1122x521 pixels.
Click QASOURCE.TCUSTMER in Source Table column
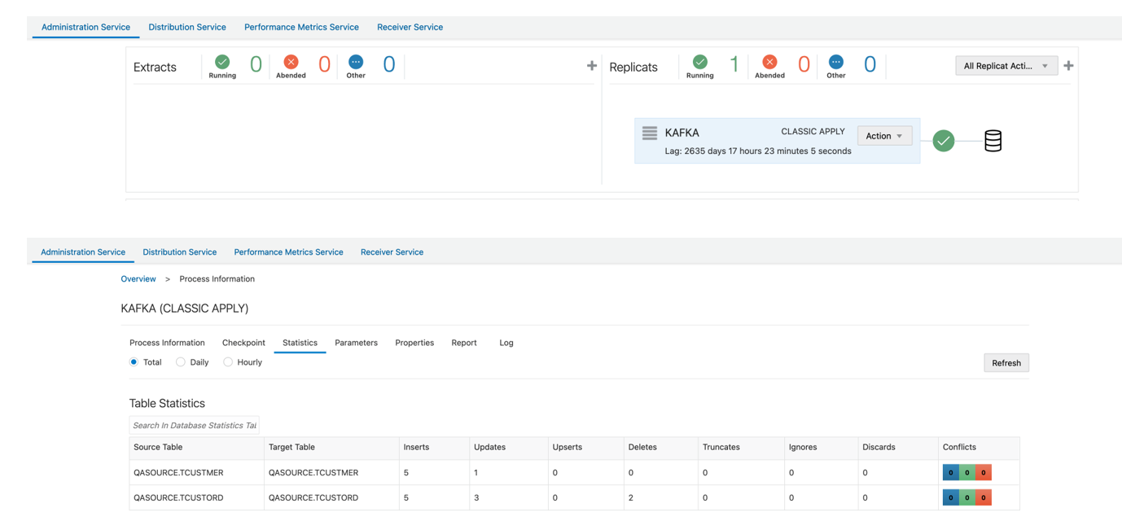[178, 473]
